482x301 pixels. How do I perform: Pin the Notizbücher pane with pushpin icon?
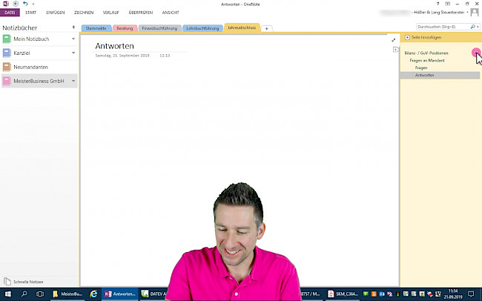click(73, 27)
